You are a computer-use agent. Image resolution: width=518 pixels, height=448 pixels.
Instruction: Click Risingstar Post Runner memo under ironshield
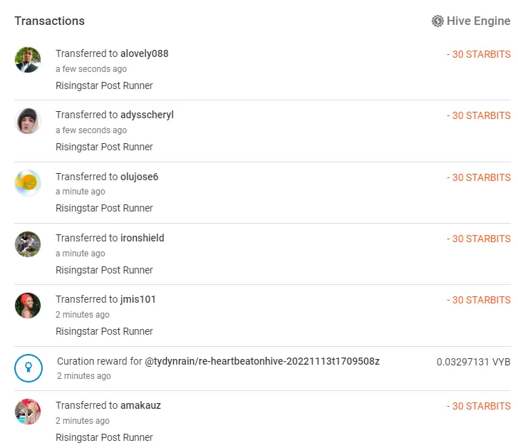(x=104, y=270)
